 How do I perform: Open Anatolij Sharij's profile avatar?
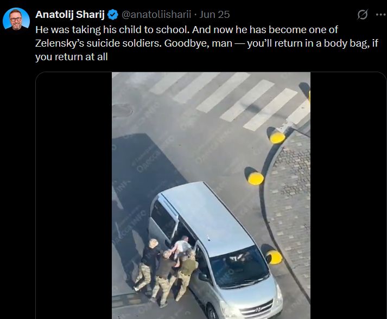click(16, 19)
